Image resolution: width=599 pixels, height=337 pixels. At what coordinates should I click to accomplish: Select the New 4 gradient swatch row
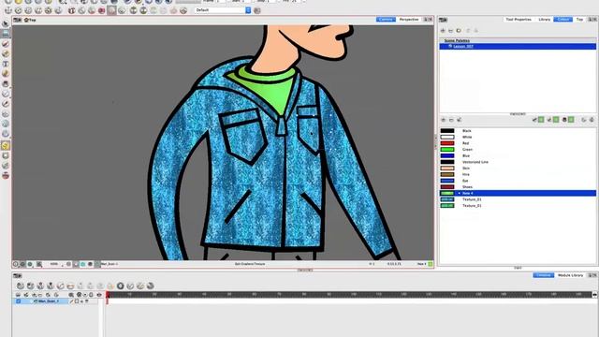[x=518, y=194]
